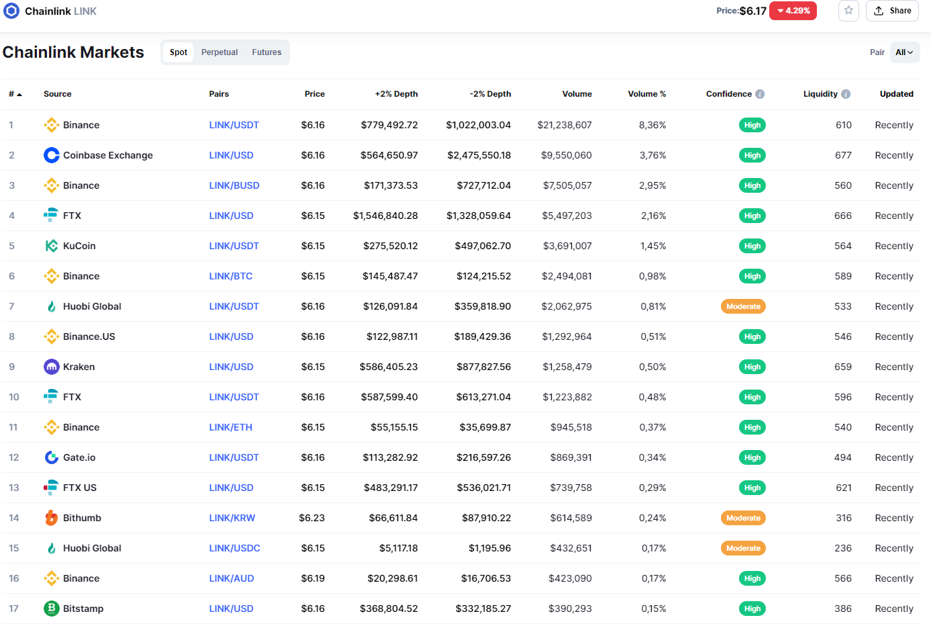Image resolution: width=931 pixels, height=626 pixels.
Task: Click the Binance icon in row 1
Action: (52, 125)
